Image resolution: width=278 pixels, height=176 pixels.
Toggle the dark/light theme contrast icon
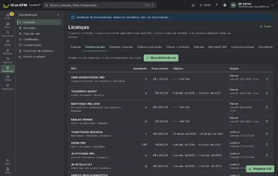pos(224,5)
